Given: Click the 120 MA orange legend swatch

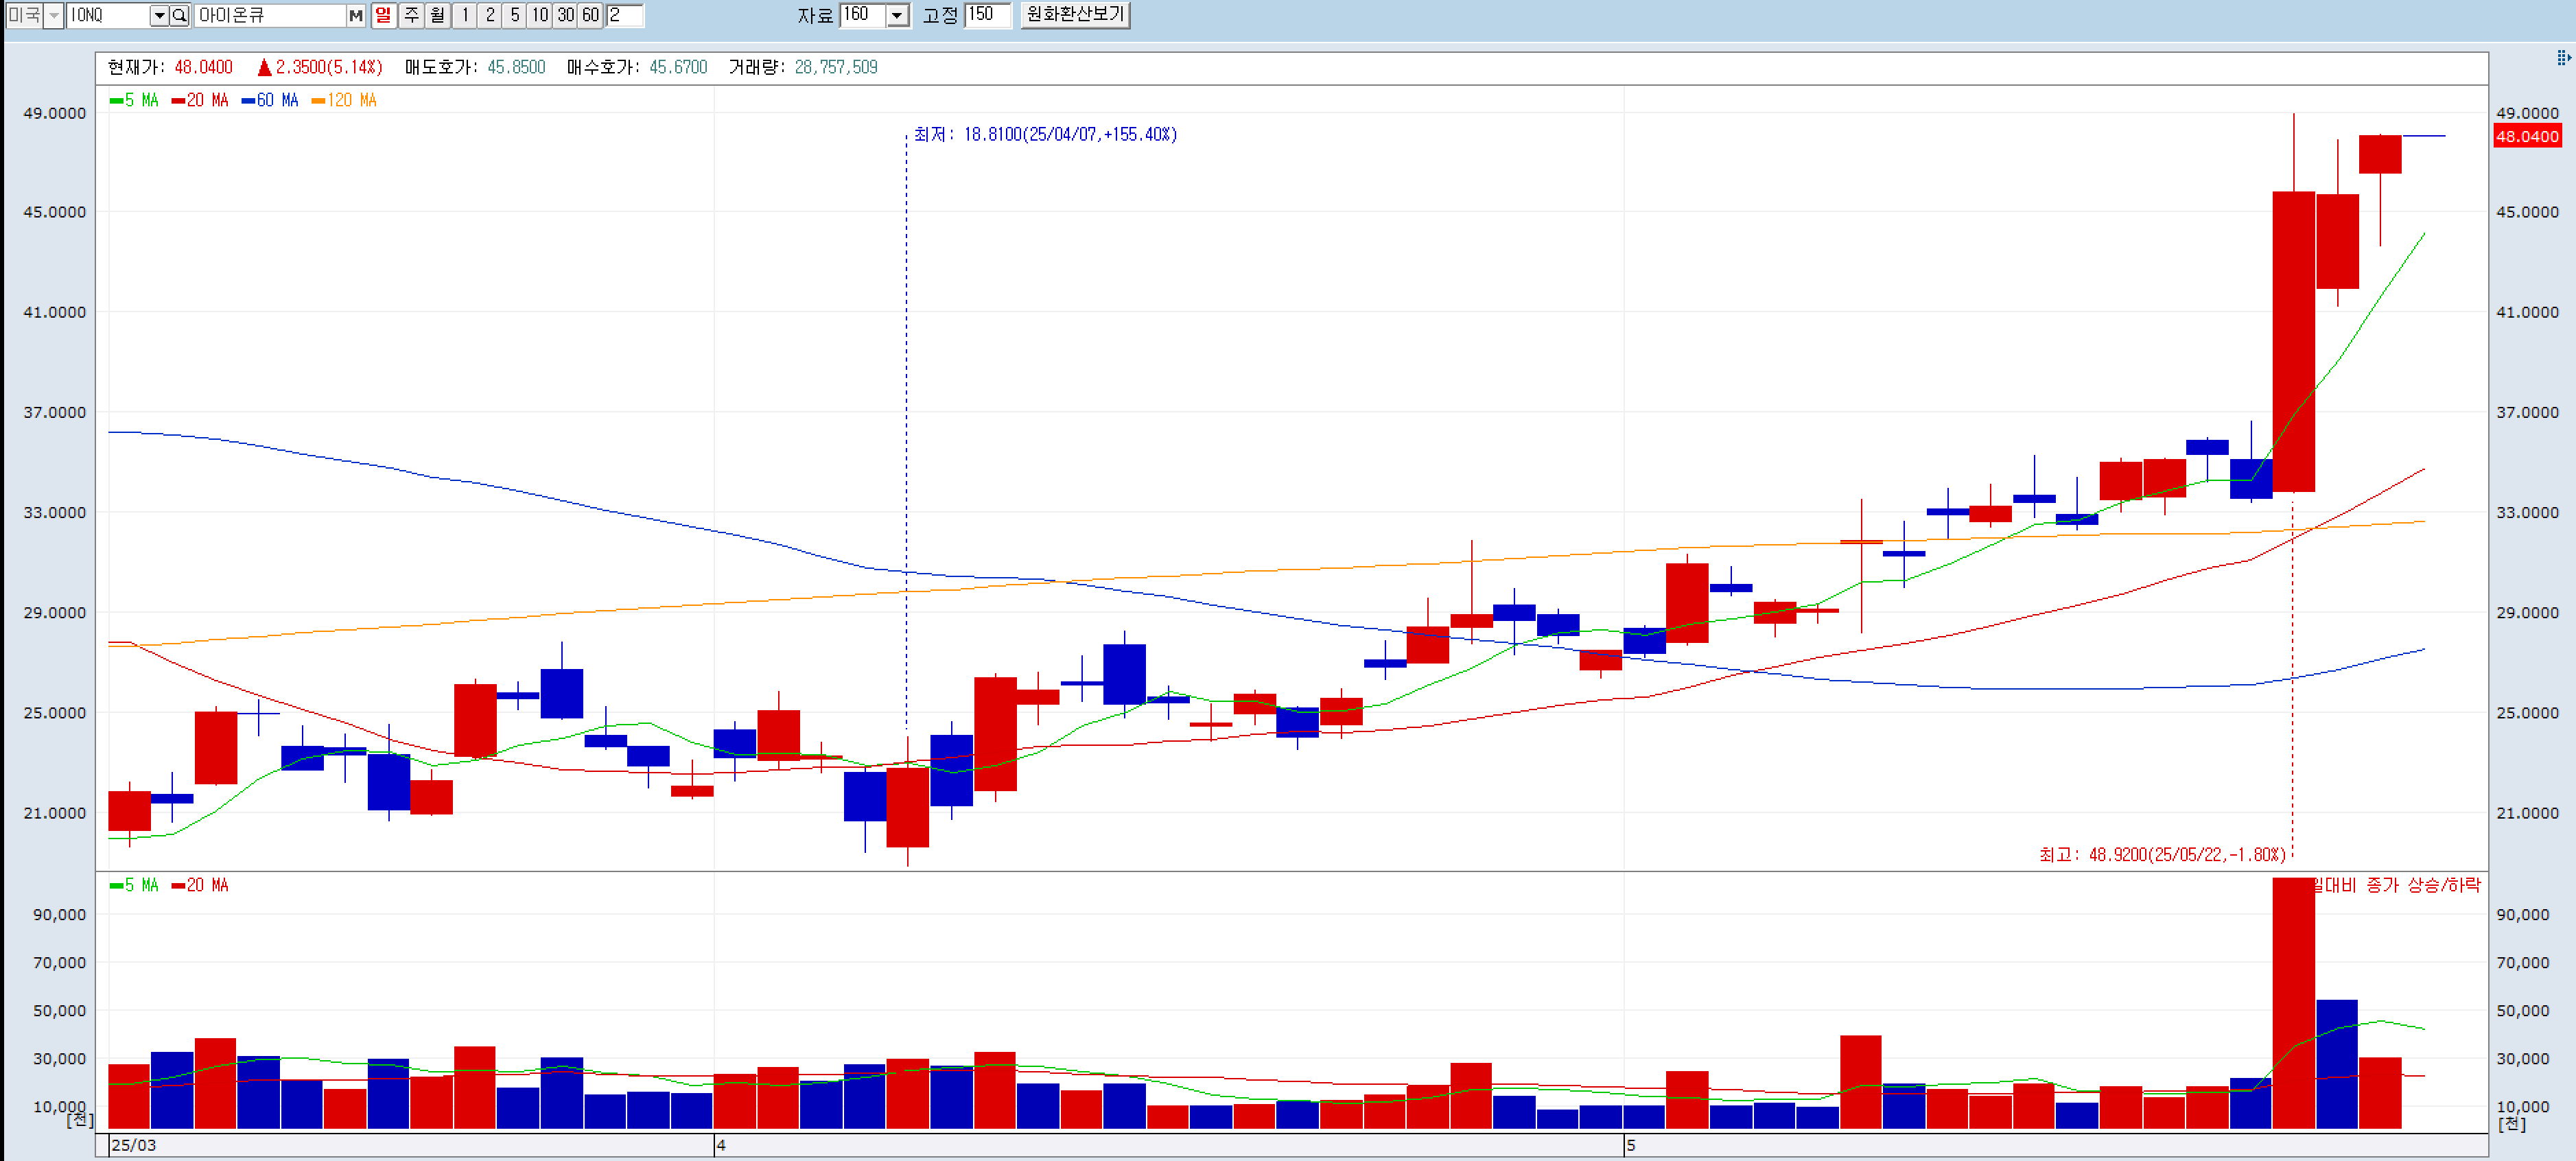Looking at the screenshot, I should click(318, 100).
